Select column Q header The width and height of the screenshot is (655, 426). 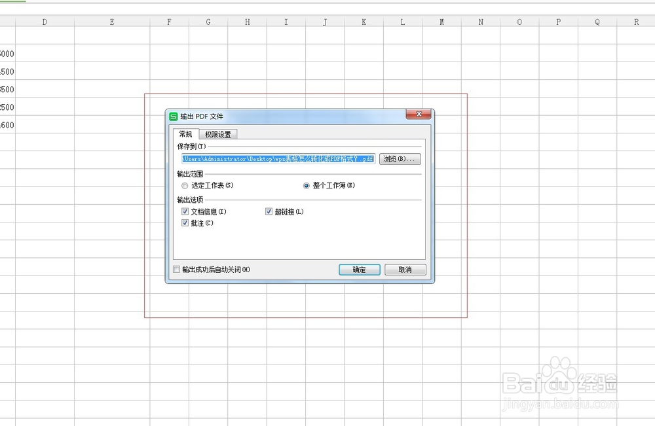[597, 22]
